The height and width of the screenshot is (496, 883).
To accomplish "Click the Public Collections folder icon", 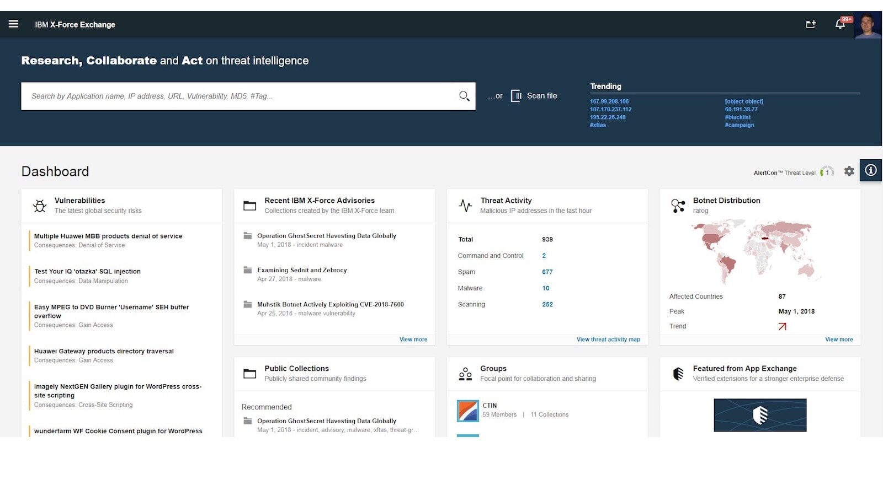I will (249, 374).
